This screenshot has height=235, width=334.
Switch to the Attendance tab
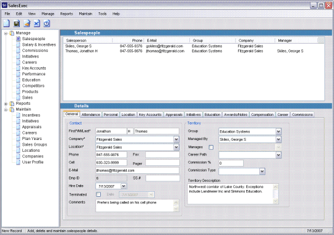point(91,115)
